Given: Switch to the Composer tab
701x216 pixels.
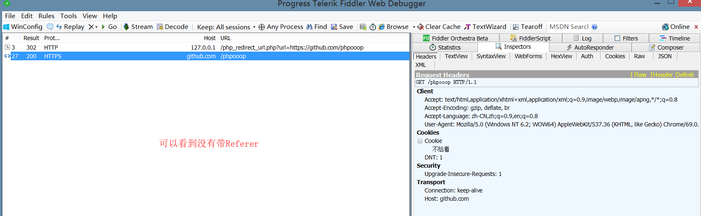Looking at the screenshot, I should click(666, 47).
